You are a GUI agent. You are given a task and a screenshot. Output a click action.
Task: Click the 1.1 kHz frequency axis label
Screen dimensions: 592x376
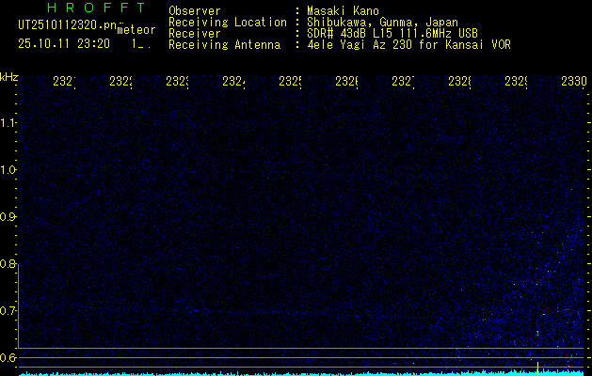coord(8,122)
